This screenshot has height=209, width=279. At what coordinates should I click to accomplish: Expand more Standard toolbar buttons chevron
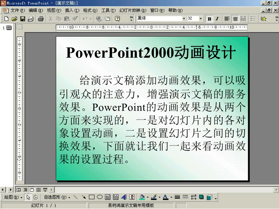click(x=131, y=18)
